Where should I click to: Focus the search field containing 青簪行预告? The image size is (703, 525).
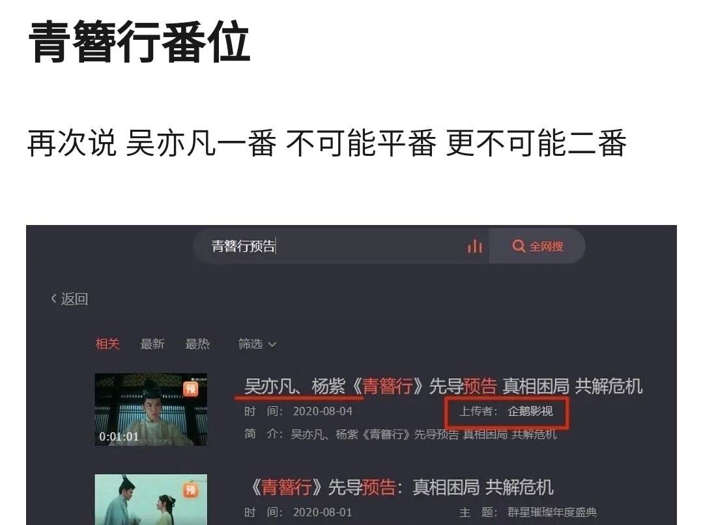click(341, 246)
